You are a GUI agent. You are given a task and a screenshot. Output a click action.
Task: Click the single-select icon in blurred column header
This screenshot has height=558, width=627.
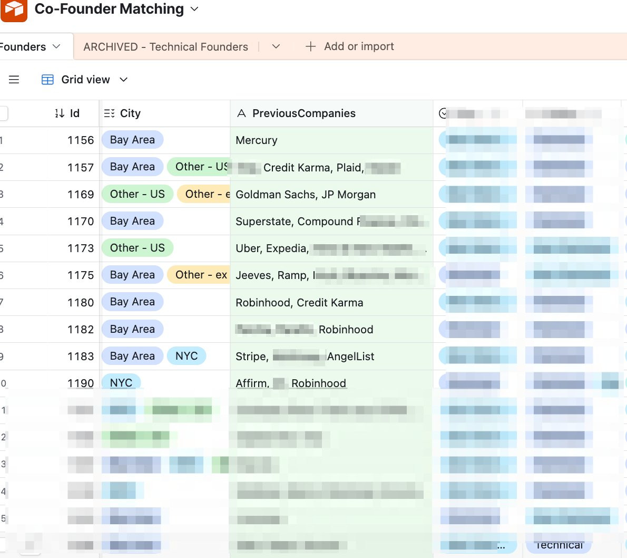[444, 113]
